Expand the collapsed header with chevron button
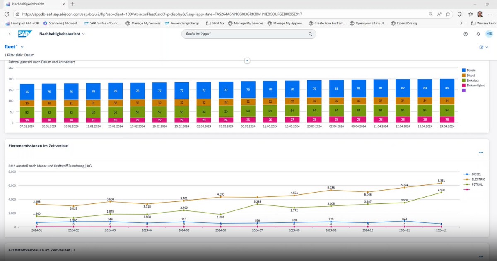Image resolution: width=497 pixels, height=261 pixels. tap(247, 60)
